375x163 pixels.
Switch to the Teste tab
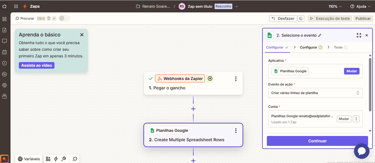click(x=341, y=47)
